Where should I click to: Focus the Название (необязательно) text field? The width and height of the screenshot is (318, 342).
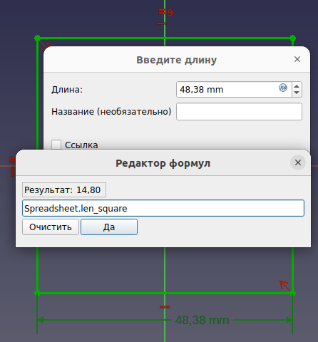[x=239, y=111]
